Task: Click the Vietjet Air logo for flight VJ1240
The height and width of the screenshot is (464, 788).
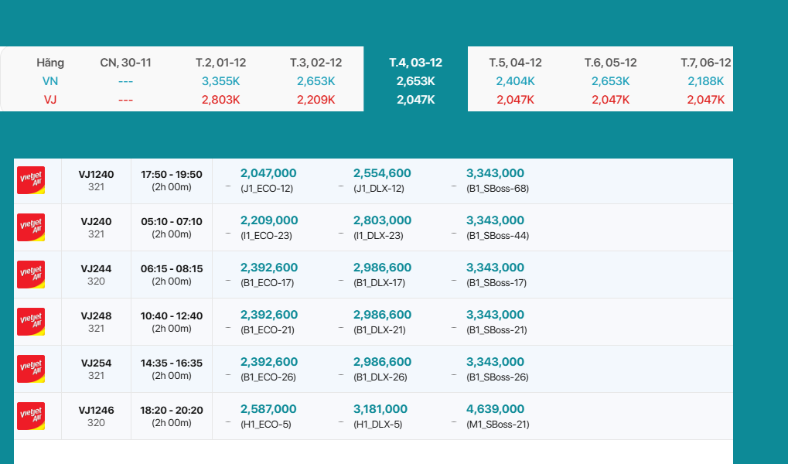Action: [31, 180]
